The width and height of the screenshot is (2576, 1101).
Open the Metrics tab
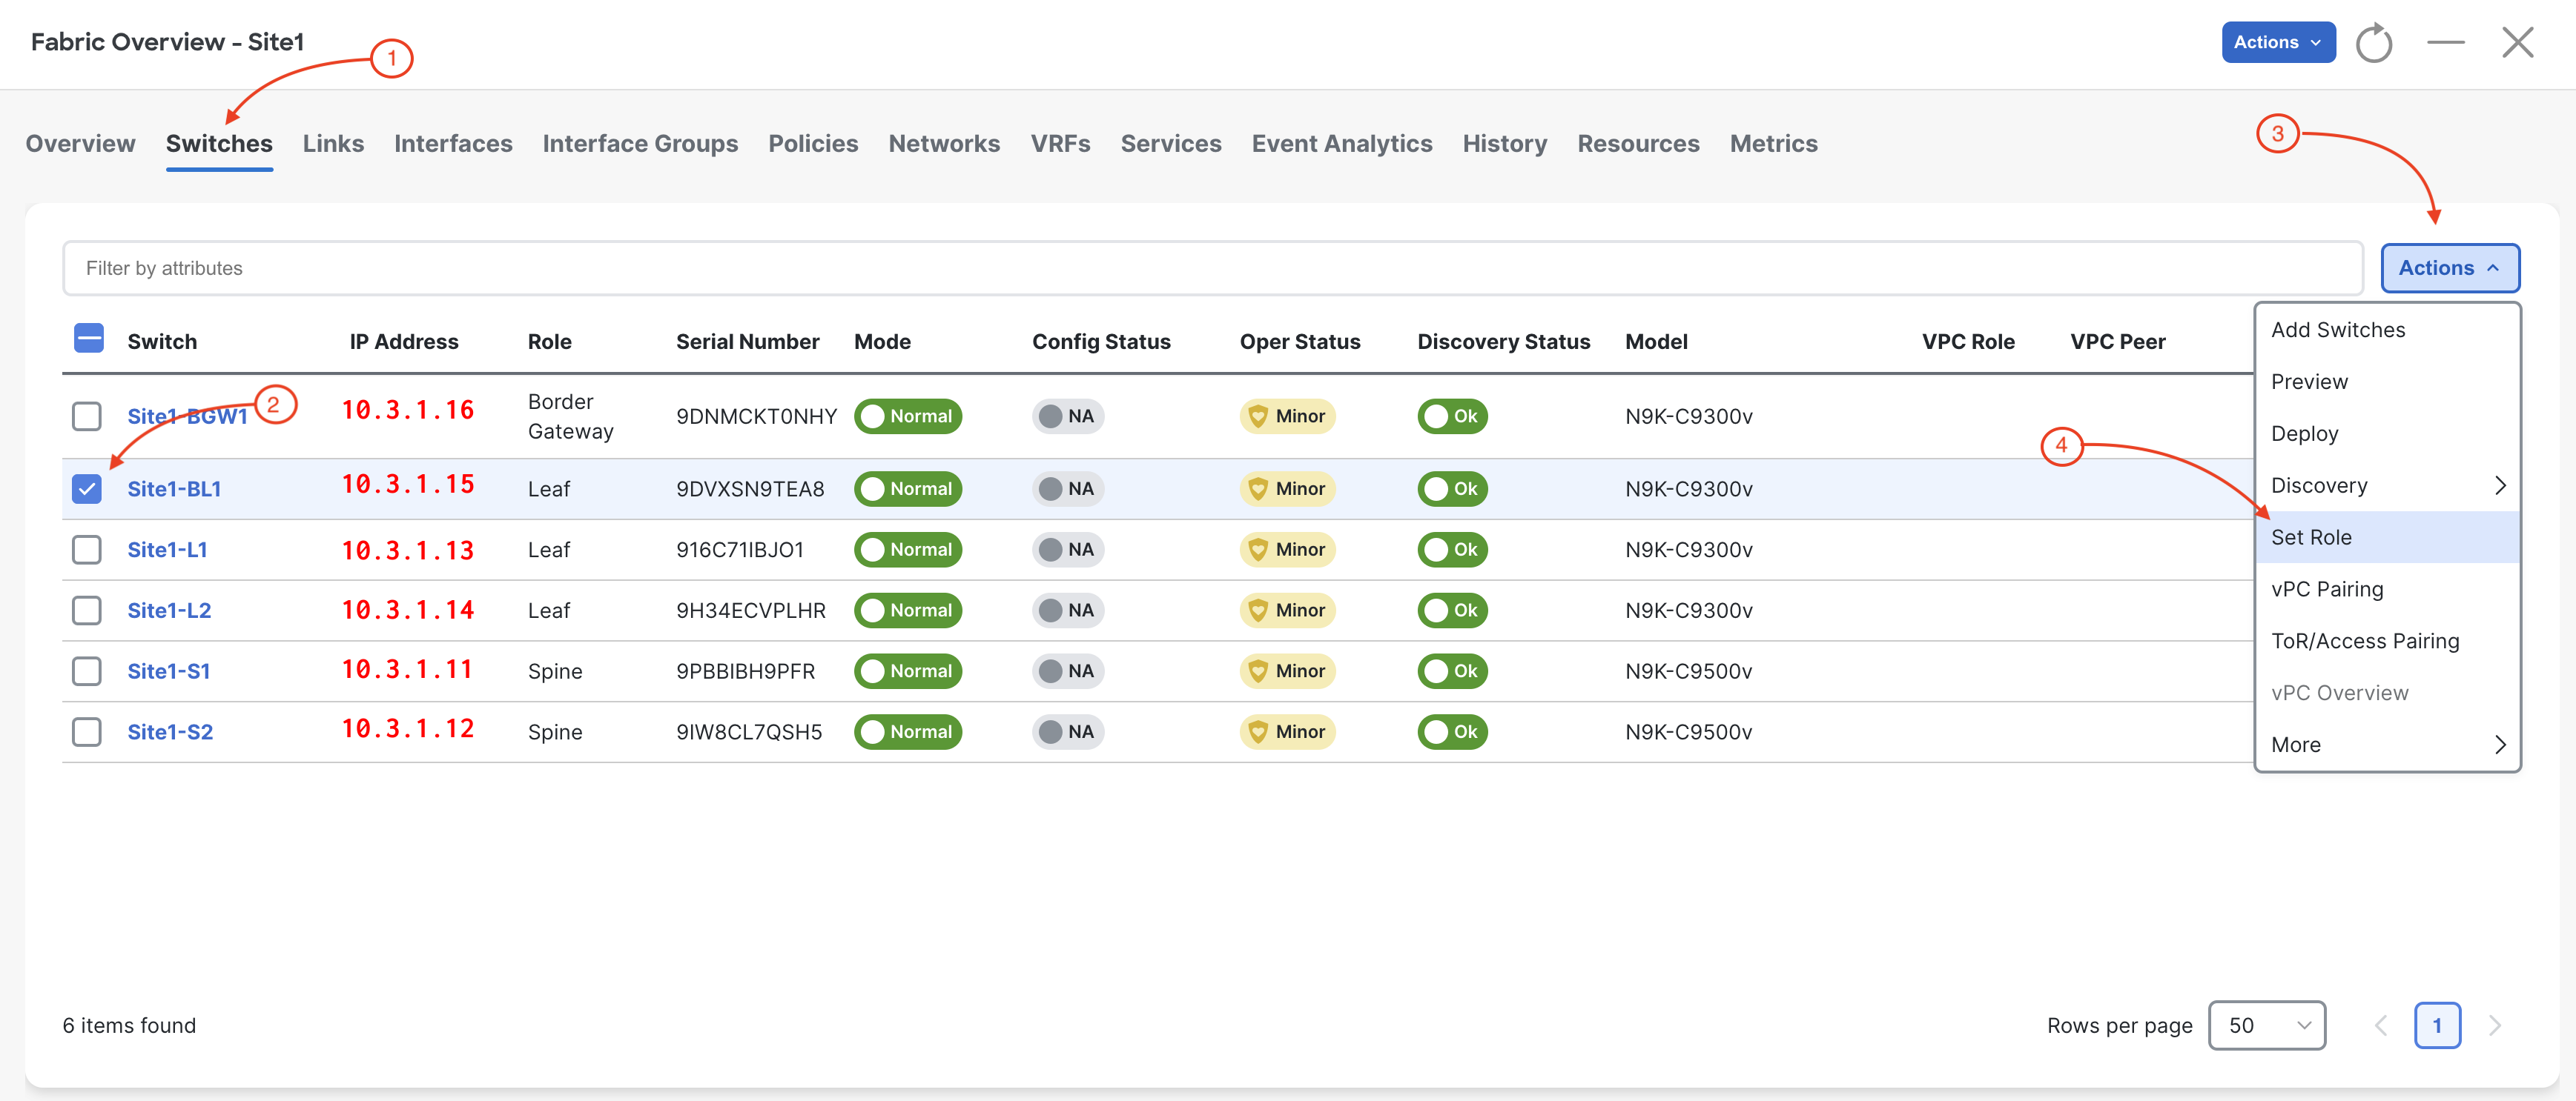point(1773,144)
